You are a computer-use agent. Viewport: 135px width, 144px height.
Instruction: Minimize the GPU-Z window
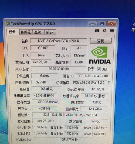click(92, 24)
